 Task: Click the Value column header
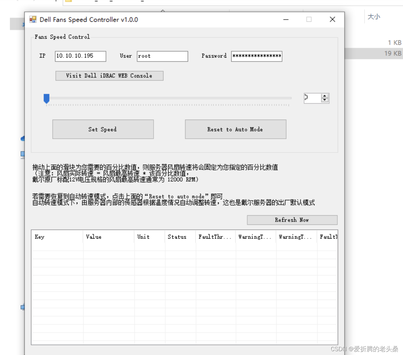click(108, 237)
